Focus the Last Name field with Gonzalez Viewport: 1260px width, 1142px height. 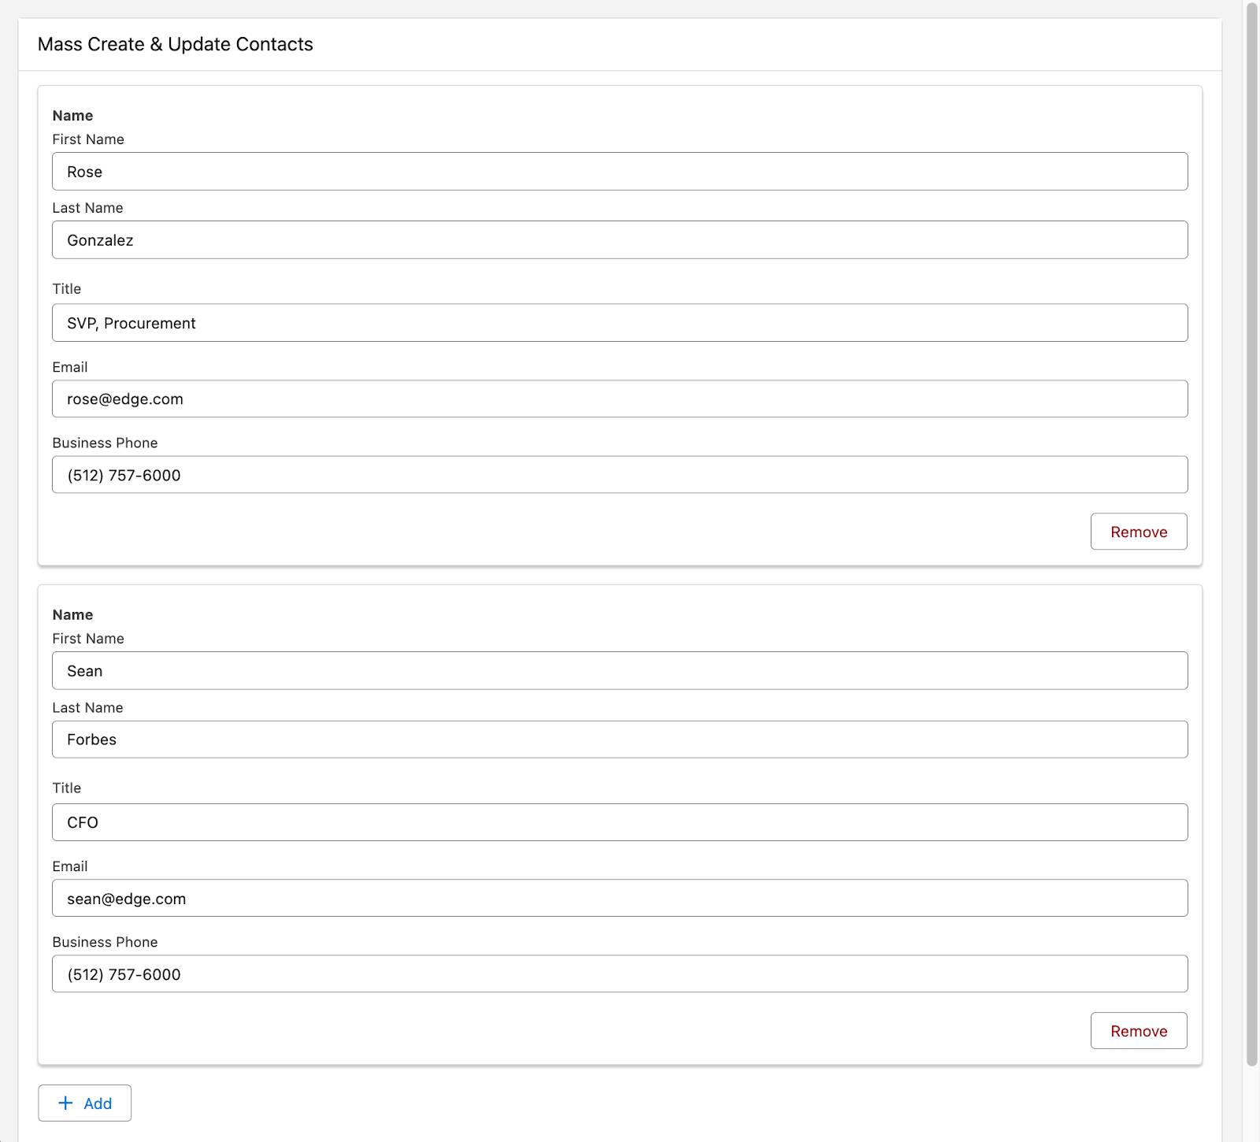(x=619, y=240)
